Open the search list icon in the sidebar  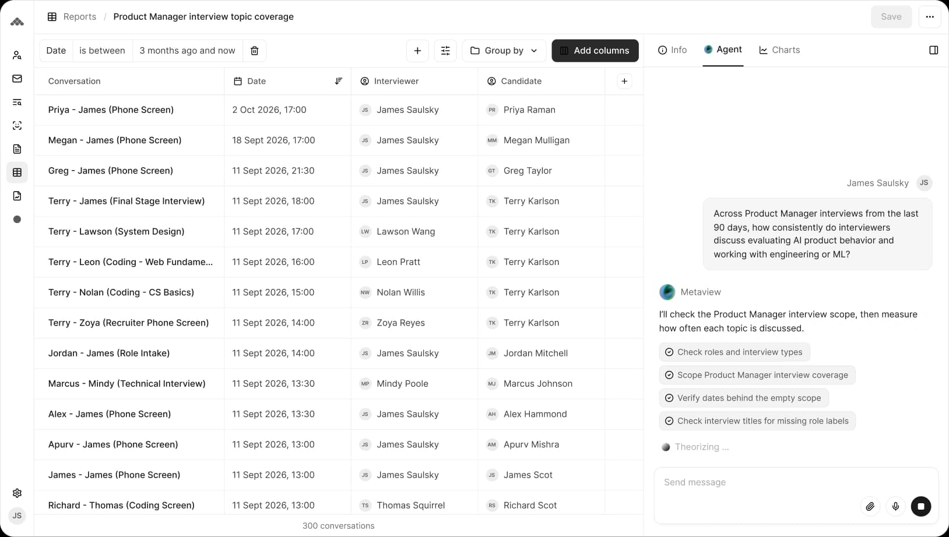17,102
